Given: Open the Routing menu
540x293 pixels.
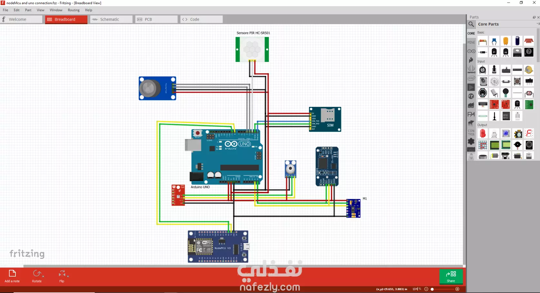Looking at the screenshot, I should (x=74, y=10).
